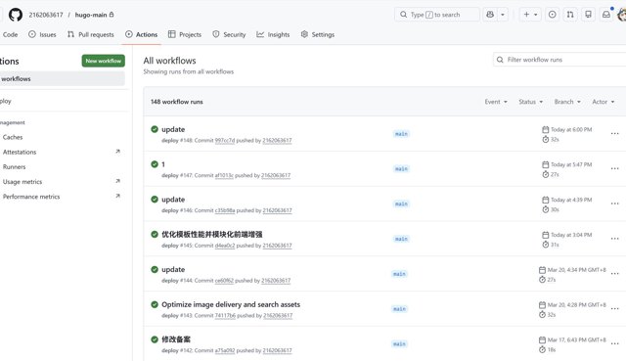The width and height of the screenshot is (626, 361).
Task: Open the three-dot menu for deploy #143
Action: (615, 309)
